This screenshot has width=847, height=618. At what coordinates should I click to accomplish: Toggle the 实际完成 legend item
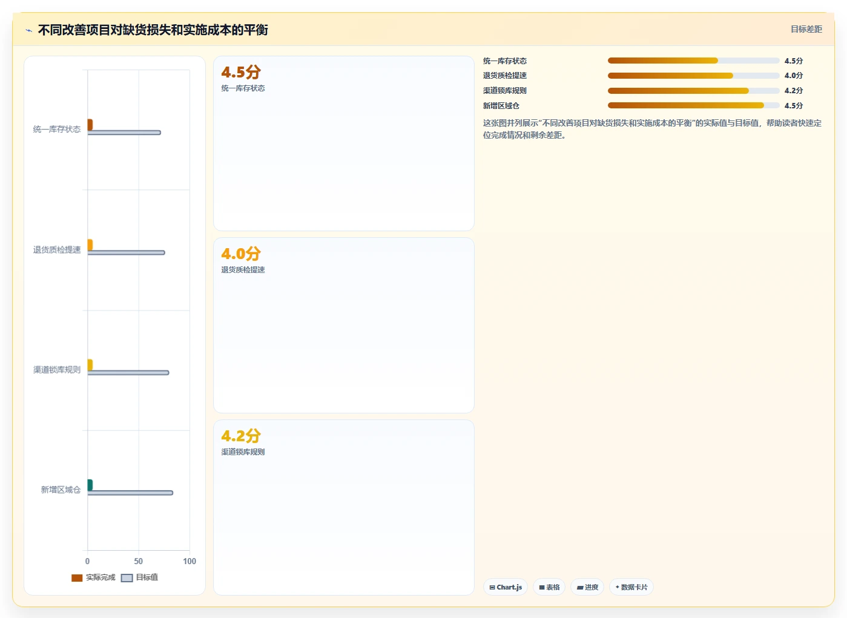[x=93, y=577]
